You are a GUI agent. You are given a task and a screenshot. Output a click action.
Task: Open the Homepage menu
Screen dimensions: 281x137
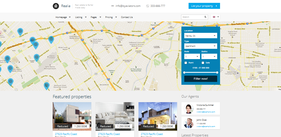[x=63, y=17]
